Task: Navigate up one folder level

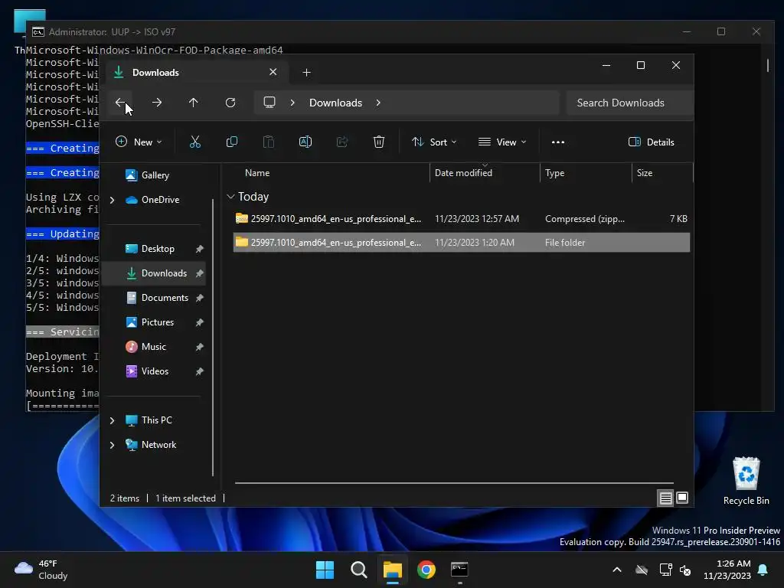Action: click(x=194, y=103)
